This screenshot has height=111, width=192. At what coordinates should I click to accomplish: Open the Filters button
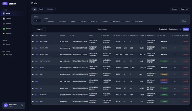click(184, 21)
